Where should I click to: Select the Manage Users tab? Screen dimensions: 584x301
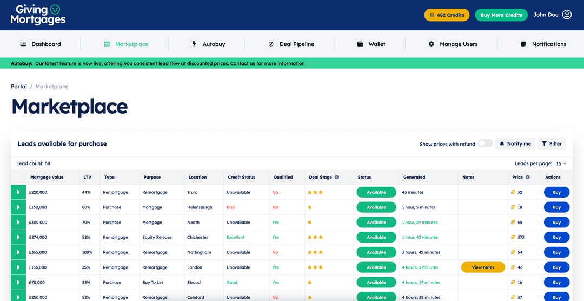pos(452,44)
